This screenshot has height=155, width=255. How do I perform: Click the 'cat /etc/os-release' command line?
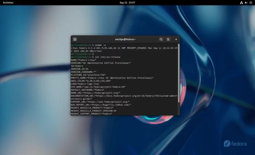[95, 57]
